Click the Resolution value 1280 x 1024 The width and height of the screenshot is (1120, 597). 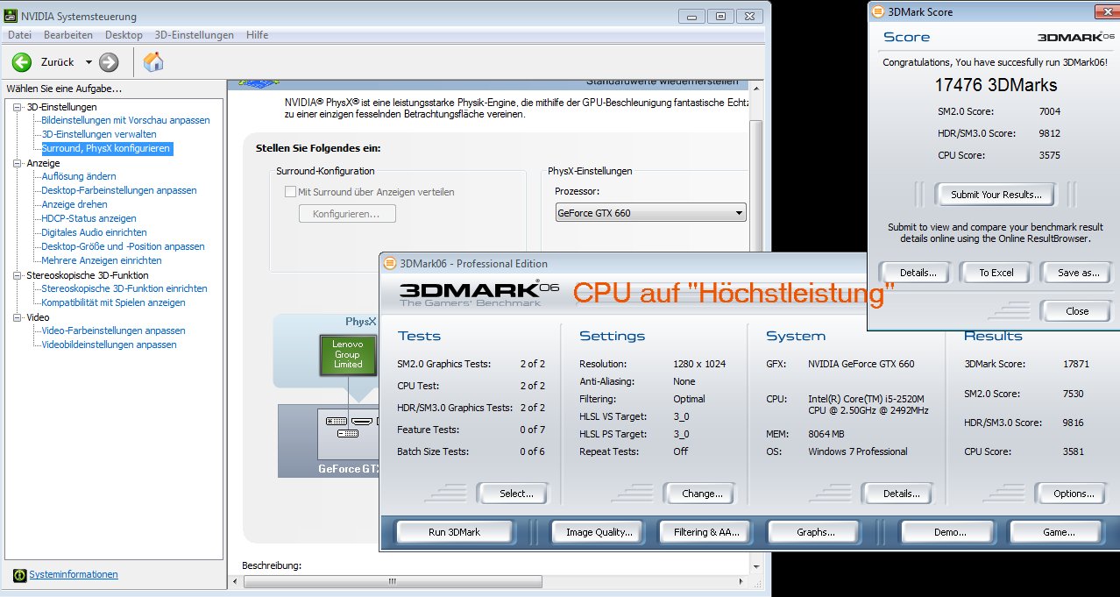click(x=698, y=364)
